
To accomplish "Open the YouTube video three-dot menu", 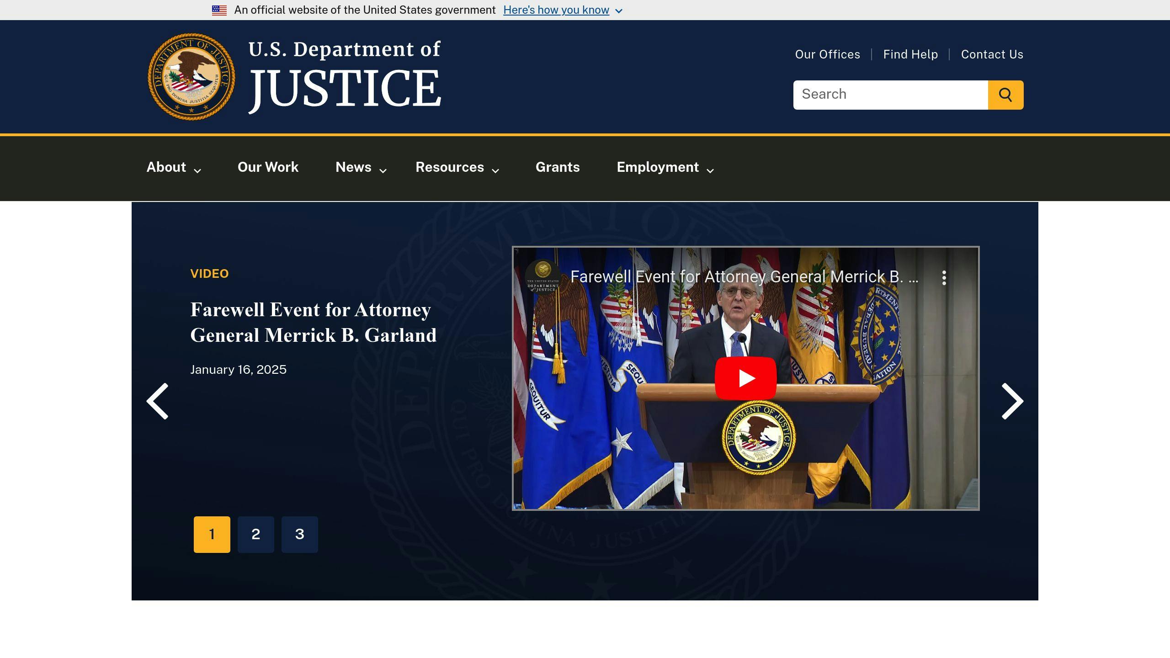I will pos(944,277).
